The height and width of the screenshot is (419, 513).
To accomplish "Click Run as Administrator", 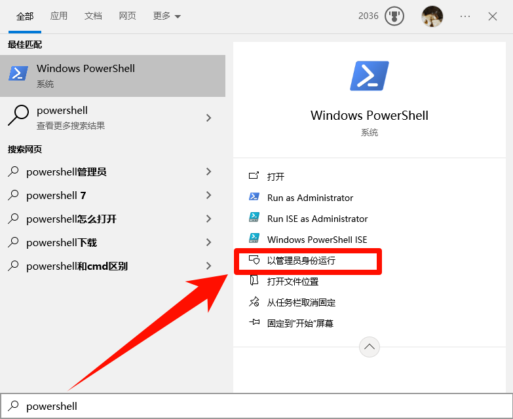I will click(310, 198).
